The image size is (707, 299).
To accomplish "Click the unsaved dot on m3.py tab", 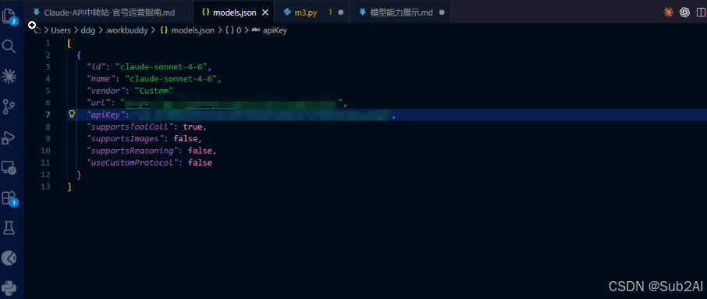I will [341, 12].
